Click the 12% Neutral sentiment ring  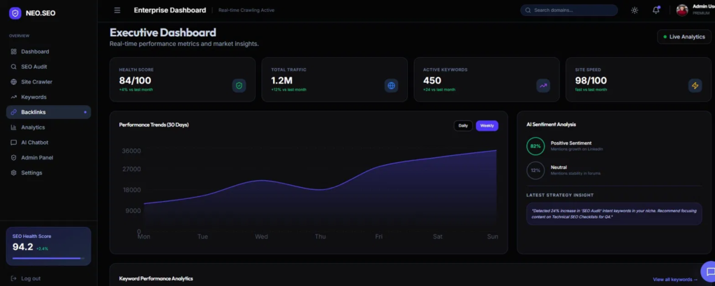[x=536, y=170]
